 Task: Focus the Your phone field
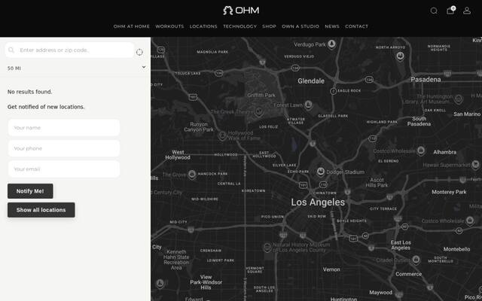63,148
